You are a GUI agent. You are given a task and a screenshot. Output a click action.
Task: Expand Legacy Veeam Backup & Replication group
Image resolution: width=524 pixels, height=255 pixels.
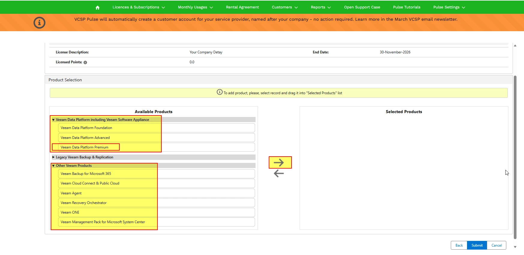click(53, 157)
